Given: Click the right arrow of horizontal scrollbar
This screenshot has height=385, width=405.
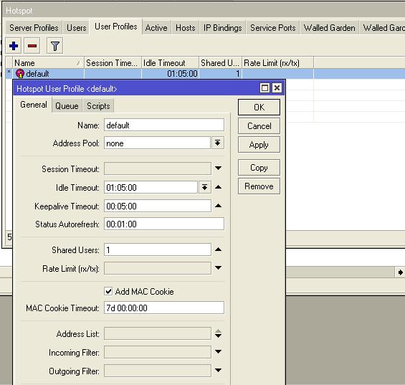Looking at the screenshot, I should point(400,272).
